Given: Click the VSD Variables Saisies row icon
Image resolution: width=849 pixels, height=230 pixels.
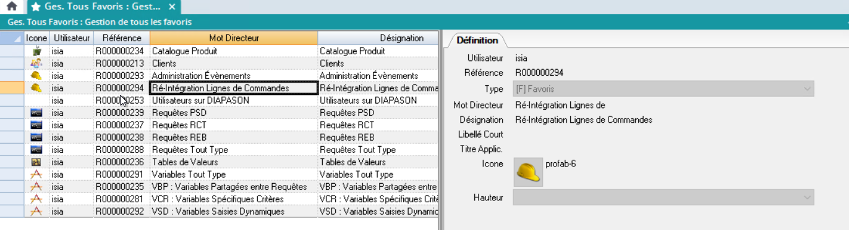Looking at the screenshot, I should [36, 212].
